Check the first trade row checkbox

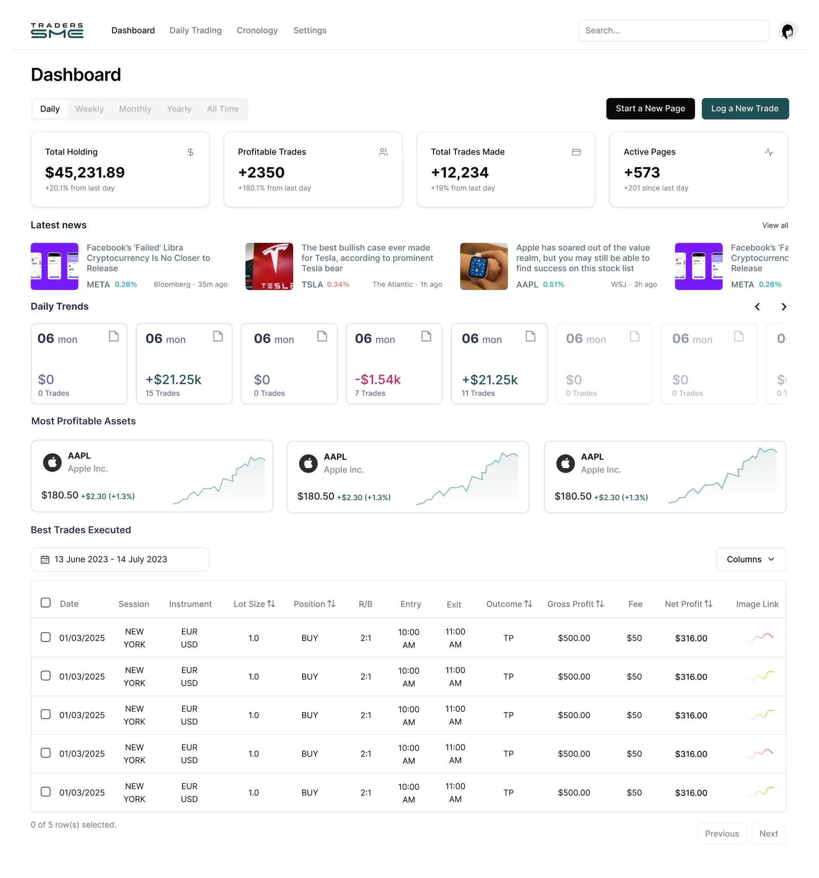point(45,637)
